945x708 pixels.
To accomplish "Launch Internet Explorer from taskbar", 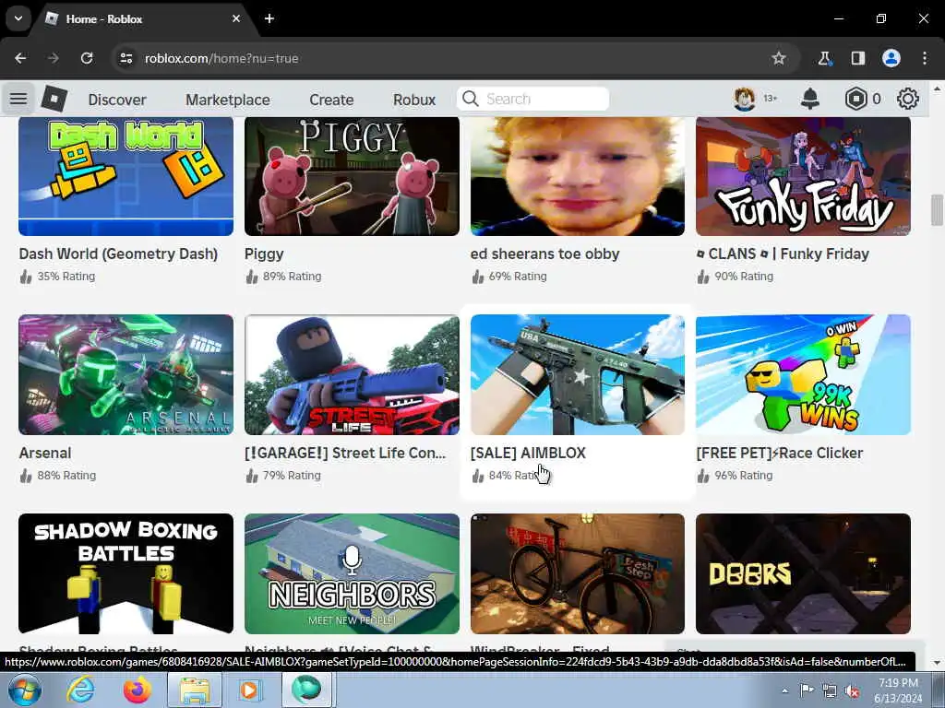I will pyautogui.click(x=79, y=690).
